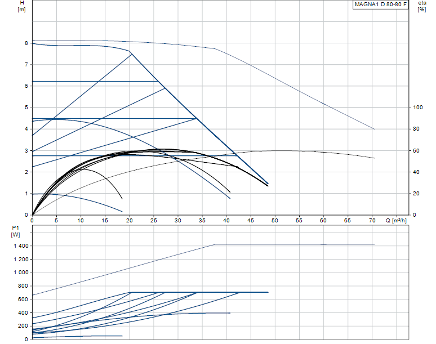Click the 800 tick on the P1 axis
Image resolution: width=436 pixels, height=344 pixels.
(x=23, y=286)
